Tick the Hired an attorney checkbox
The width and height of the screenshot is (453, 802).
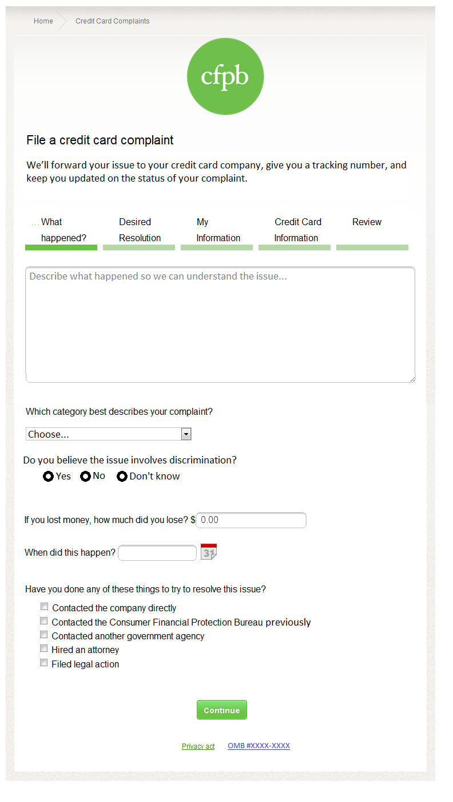tap(44, 648)
